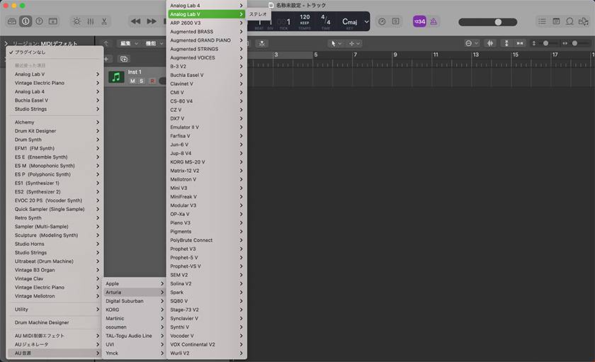This screenshot has height=362, width=595.
Task: Show Smart Controls knob icon
Action: (x=76, y=21)
